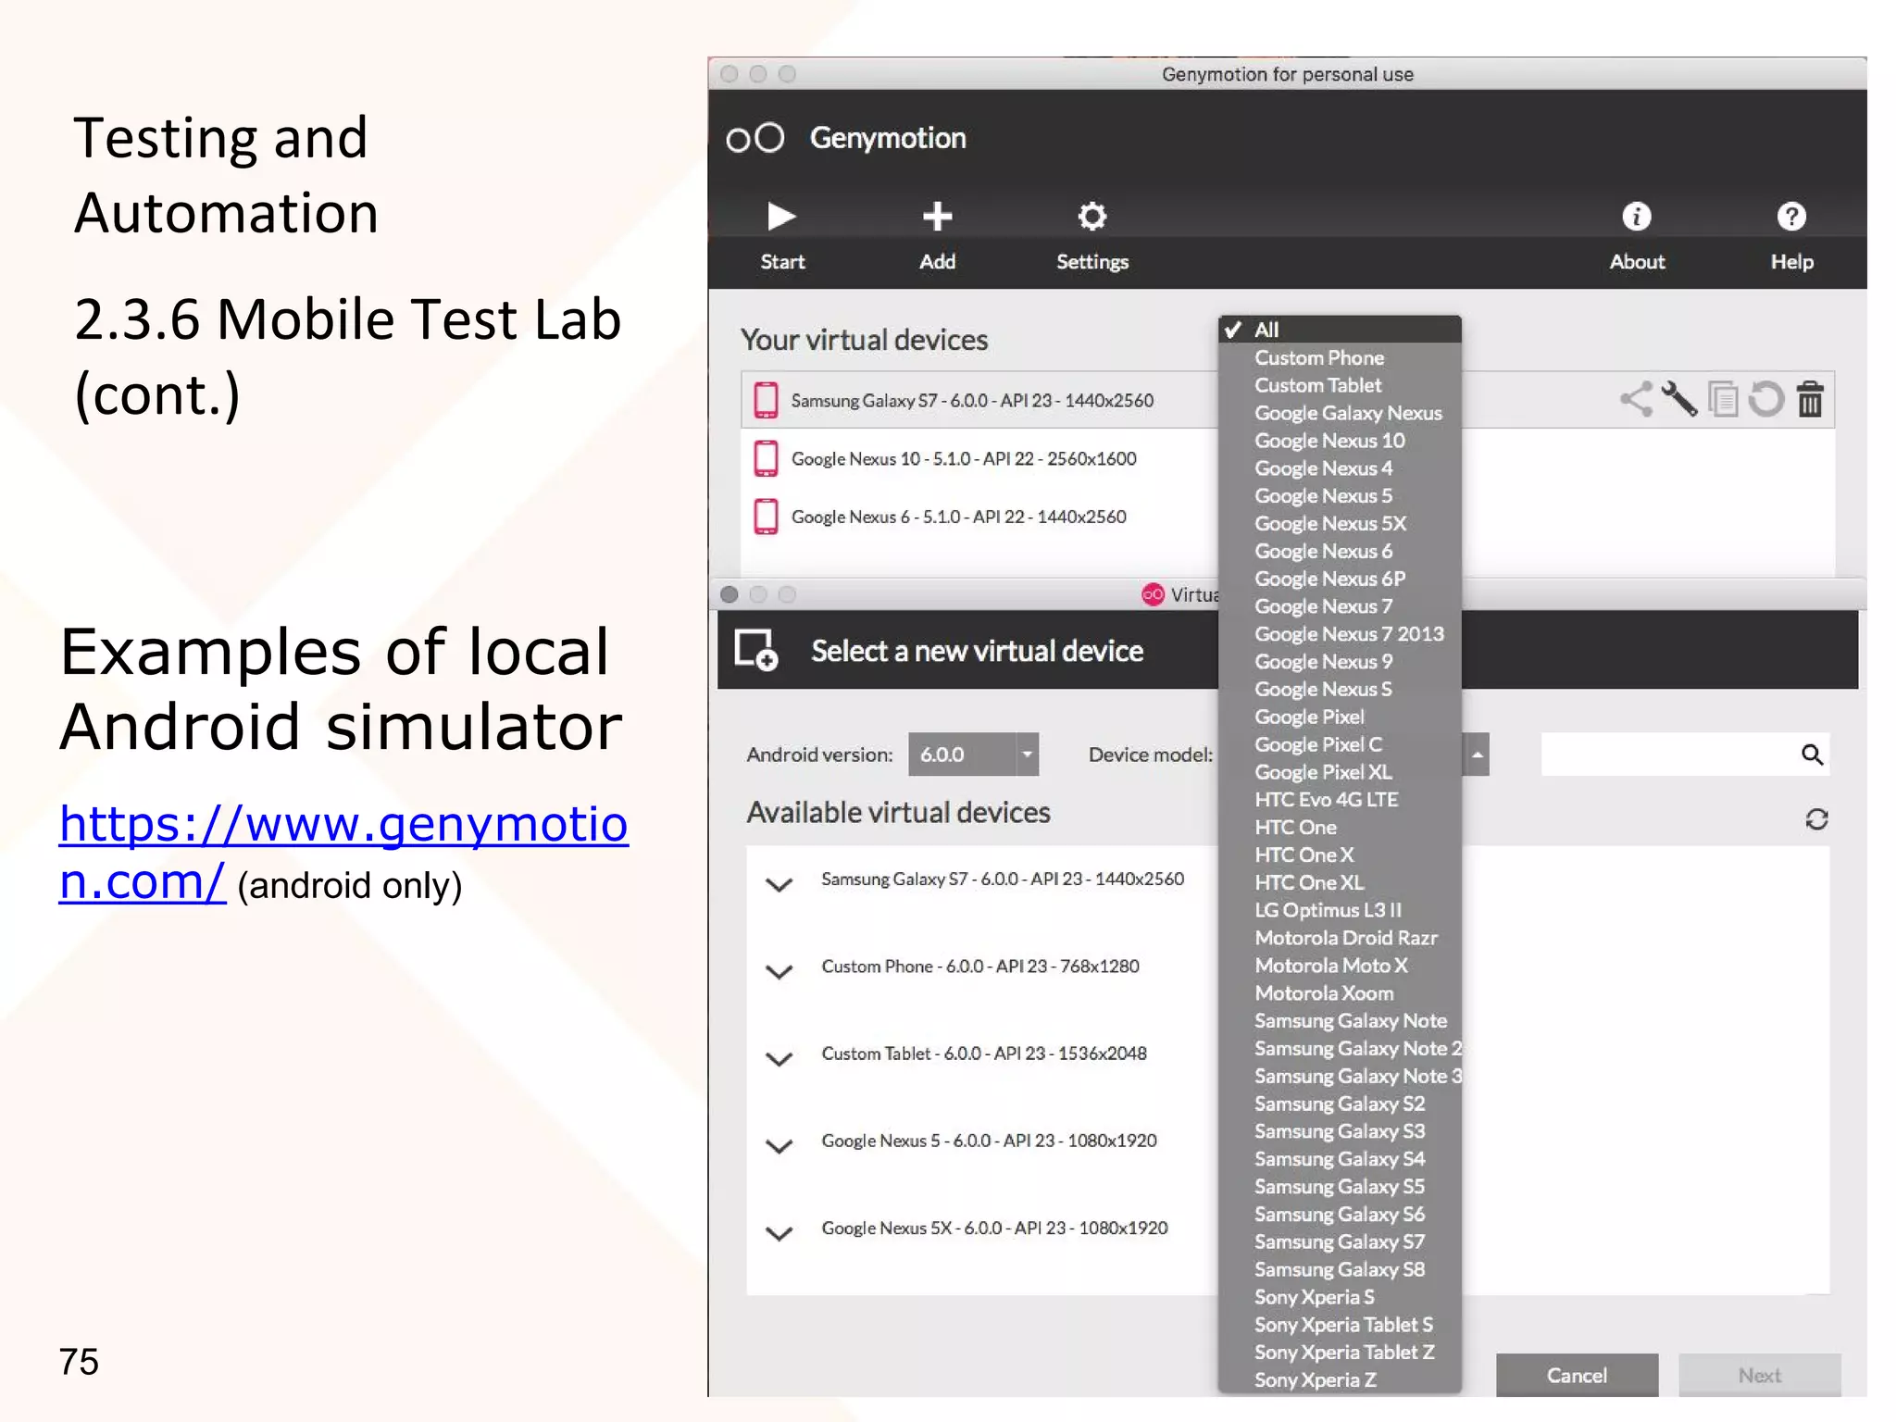The image size is (1896, 1422).
Task: Choose LG Optimus L3 II from list
Action: point(1340,910)
